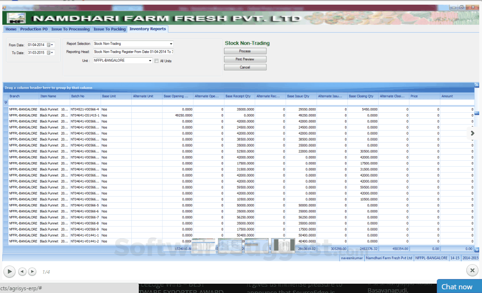482x293 pixels.
Task: Select the first slideshow thumbnail
Action: point(204,245)
